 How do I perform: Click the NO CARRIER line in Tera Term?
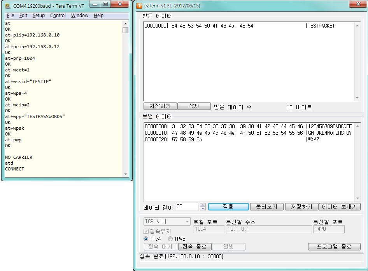[x=19, y=157]
